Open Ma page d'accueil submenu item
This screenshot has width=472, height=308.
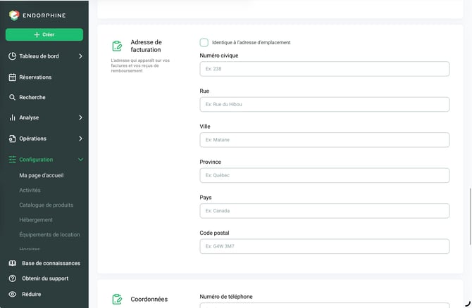[x=42, y=176]
